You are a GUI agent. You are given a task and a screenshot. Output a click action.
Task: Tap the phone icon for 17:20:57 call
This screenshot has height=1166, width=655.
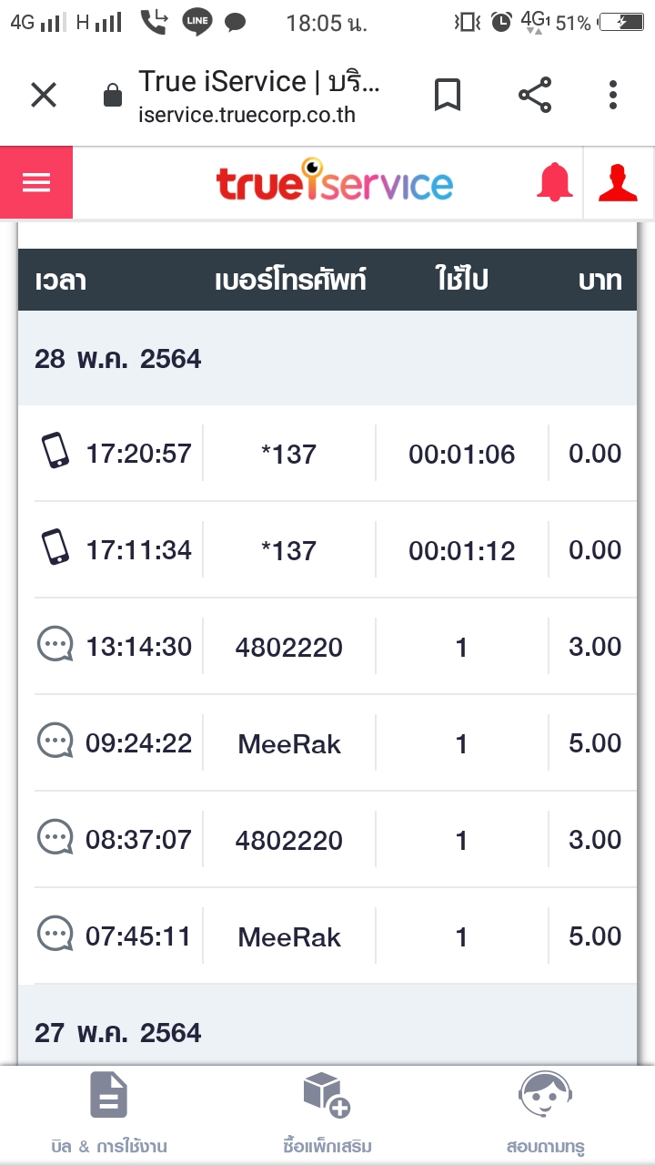click(x=55, y=452)
